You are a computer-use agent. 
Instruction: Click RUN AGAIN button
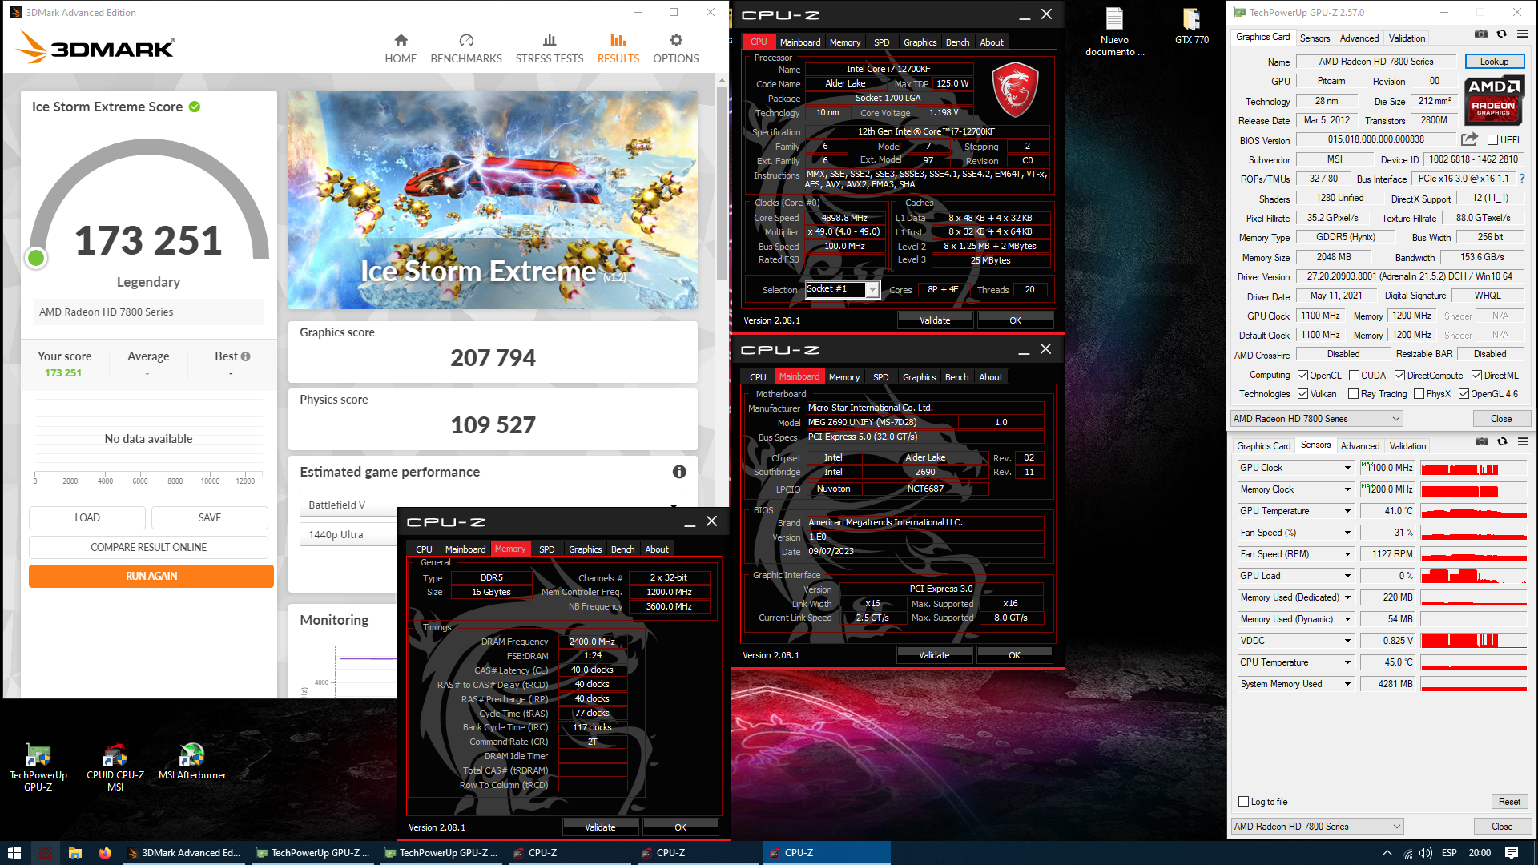click(x=151, y=576)
